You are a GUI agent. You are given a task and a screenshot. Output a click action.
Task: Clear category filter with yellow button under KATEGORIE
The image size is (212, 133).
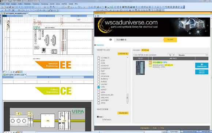coord(123,113)
